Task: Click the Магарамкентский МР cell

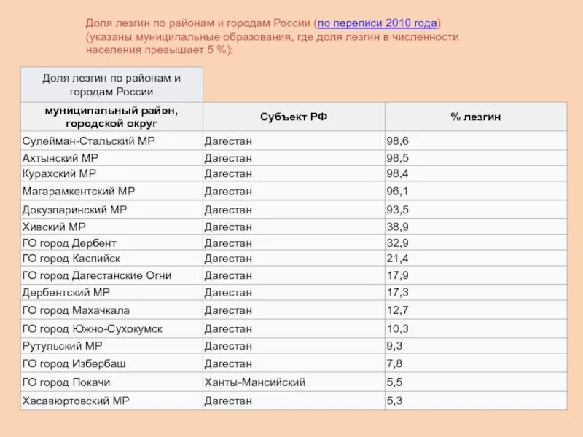Action: (x=111, y=191)
